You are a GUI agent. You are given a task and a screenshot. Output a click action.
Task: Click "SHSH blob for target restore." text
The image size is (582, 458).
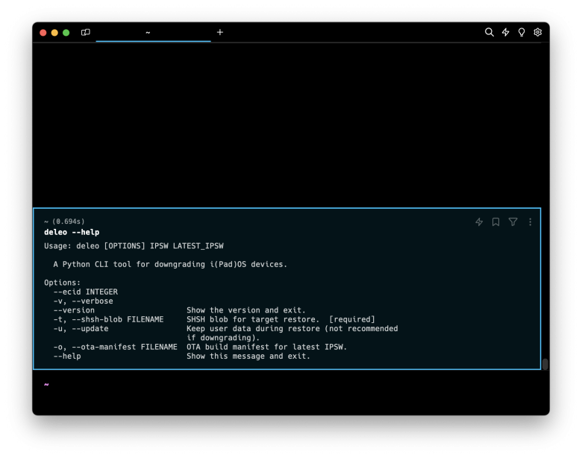tap(253, 319)
